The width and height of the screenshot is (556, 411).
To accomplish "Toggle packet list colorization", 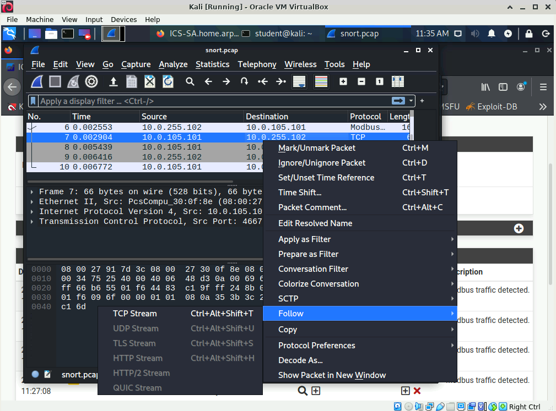I will pyautogui.click(x=321, y=82).
